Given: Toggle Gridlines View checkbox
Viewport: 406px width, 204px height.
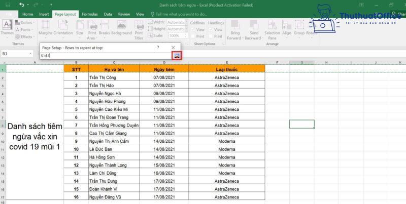Looking at the screenshot, I should tap(193, 30).
